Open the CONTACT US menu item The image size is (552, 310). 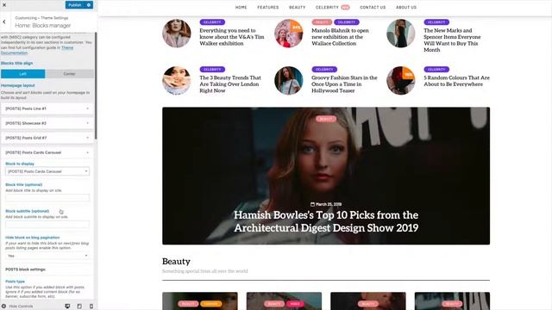(x=373, y=7)
